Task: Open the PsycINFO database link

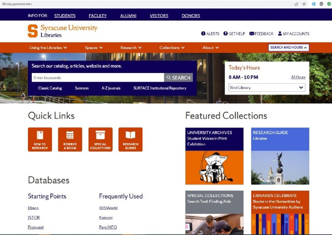Action: point(108,227)
